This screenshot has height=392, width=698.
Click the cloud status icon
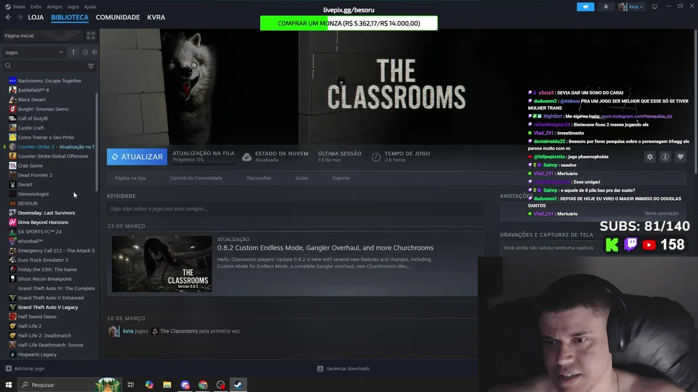pos(246,157)
